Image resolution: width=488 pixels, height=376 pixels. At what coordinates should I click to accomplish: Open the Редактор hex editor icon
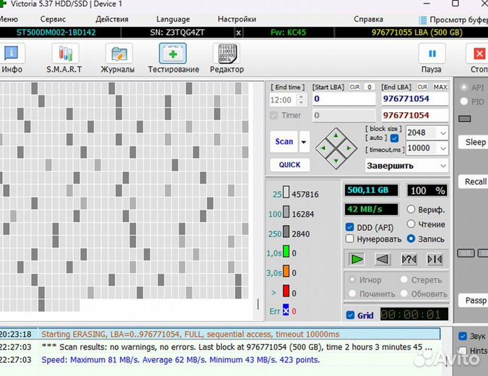pos(227,54)
